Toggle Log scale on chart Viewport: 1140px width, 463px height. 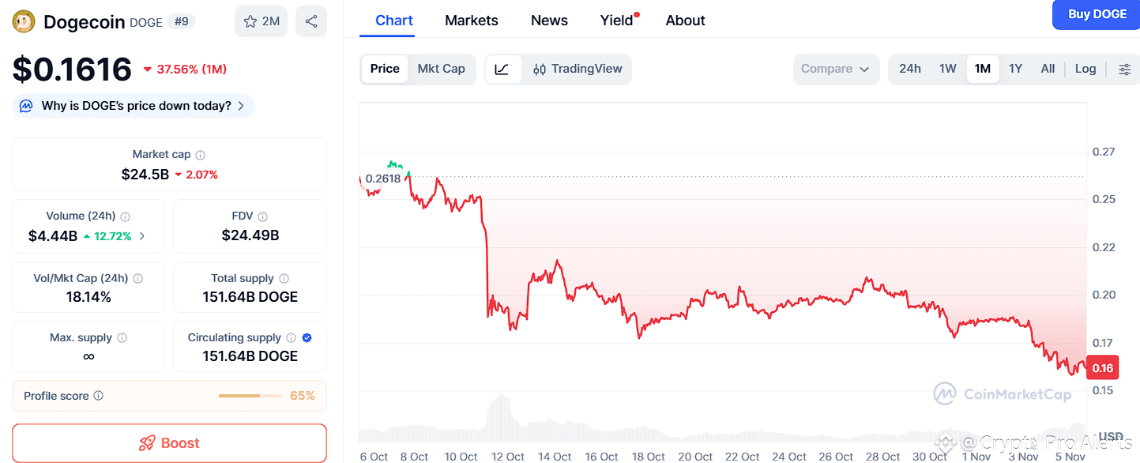pos(1085,69)
